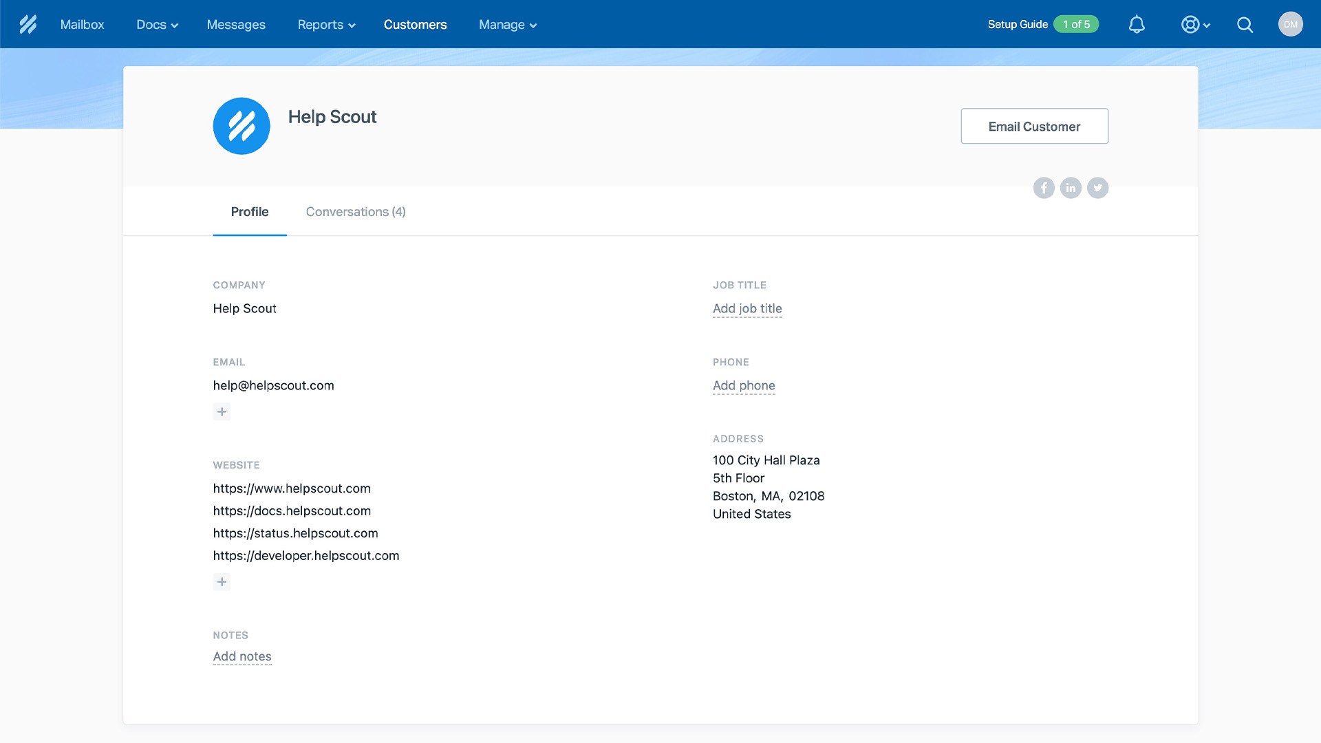Click the Email Customer button
This screenshot has height=743, width=1321.
[1034, 127]
